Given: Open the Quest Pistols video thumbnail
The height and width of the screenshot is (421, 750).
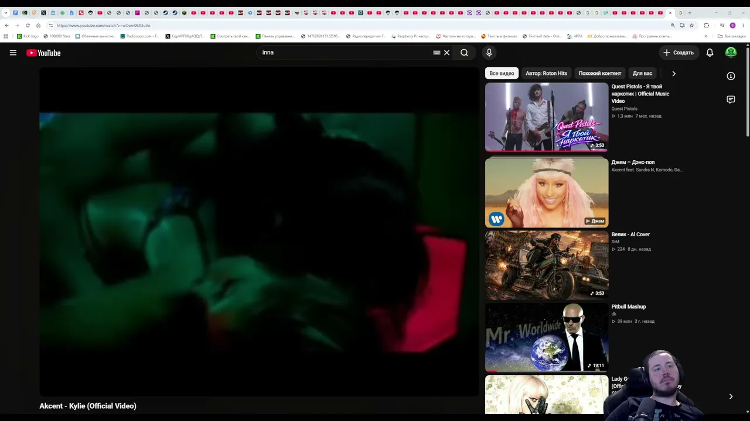Looking at the screenshot, I should 547,117.
